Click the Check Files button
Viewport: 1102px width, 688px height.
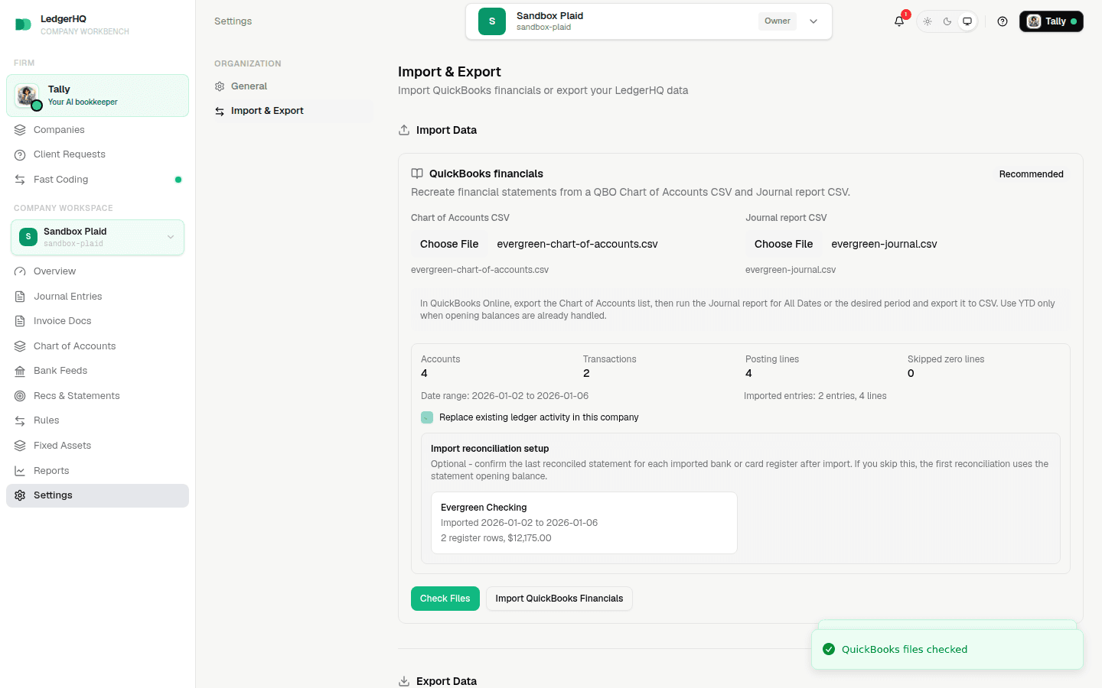tap(445, 599)
